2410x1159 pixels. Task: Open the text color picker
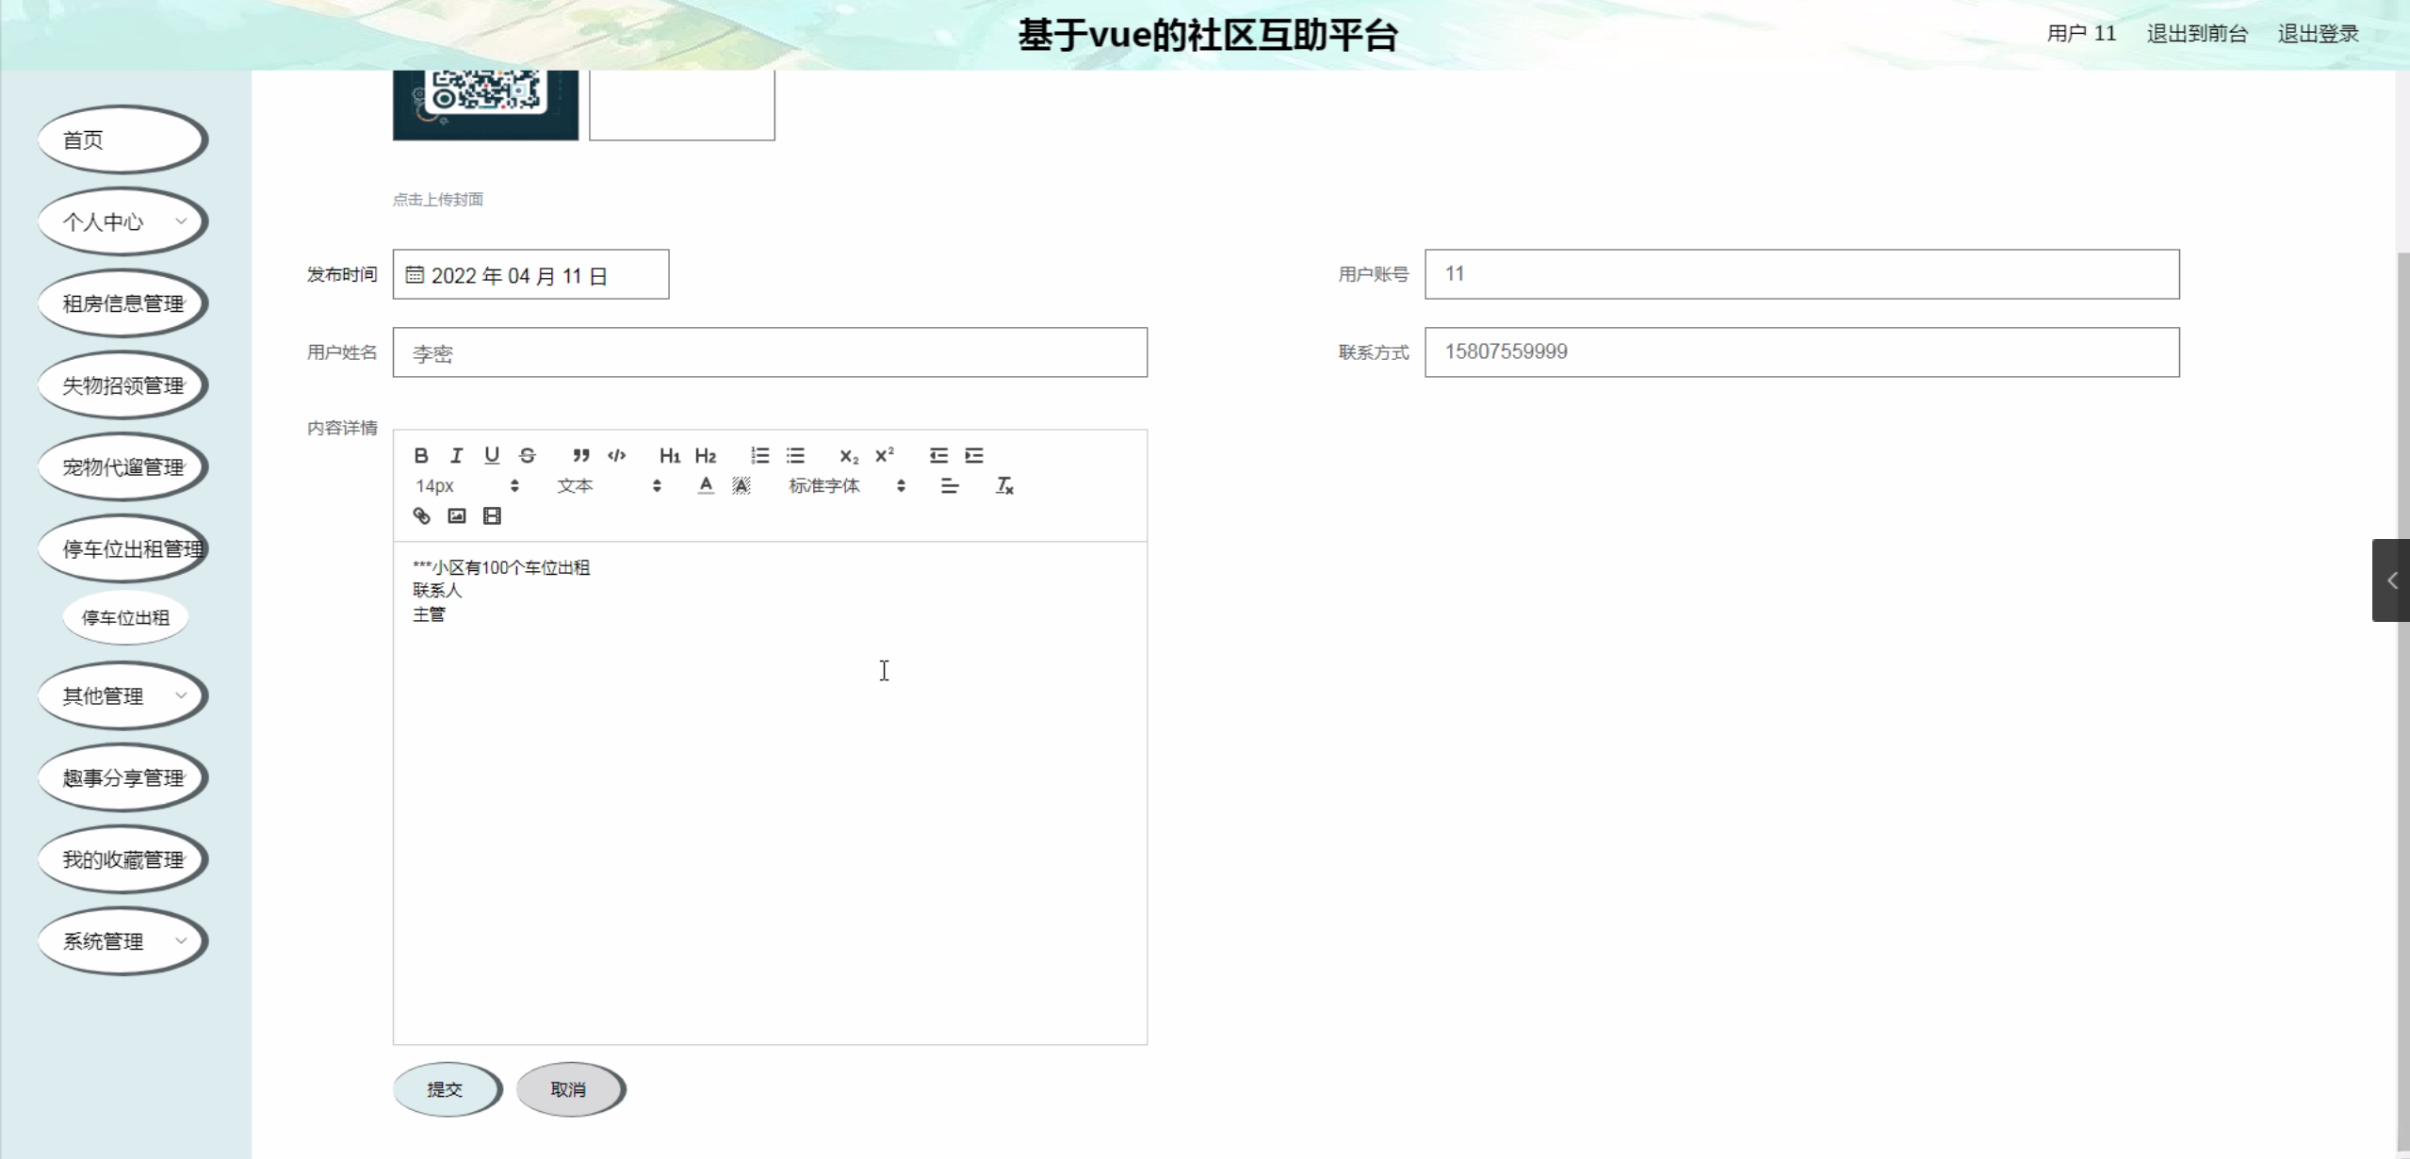pyautogui.click(x=706, y=486)
